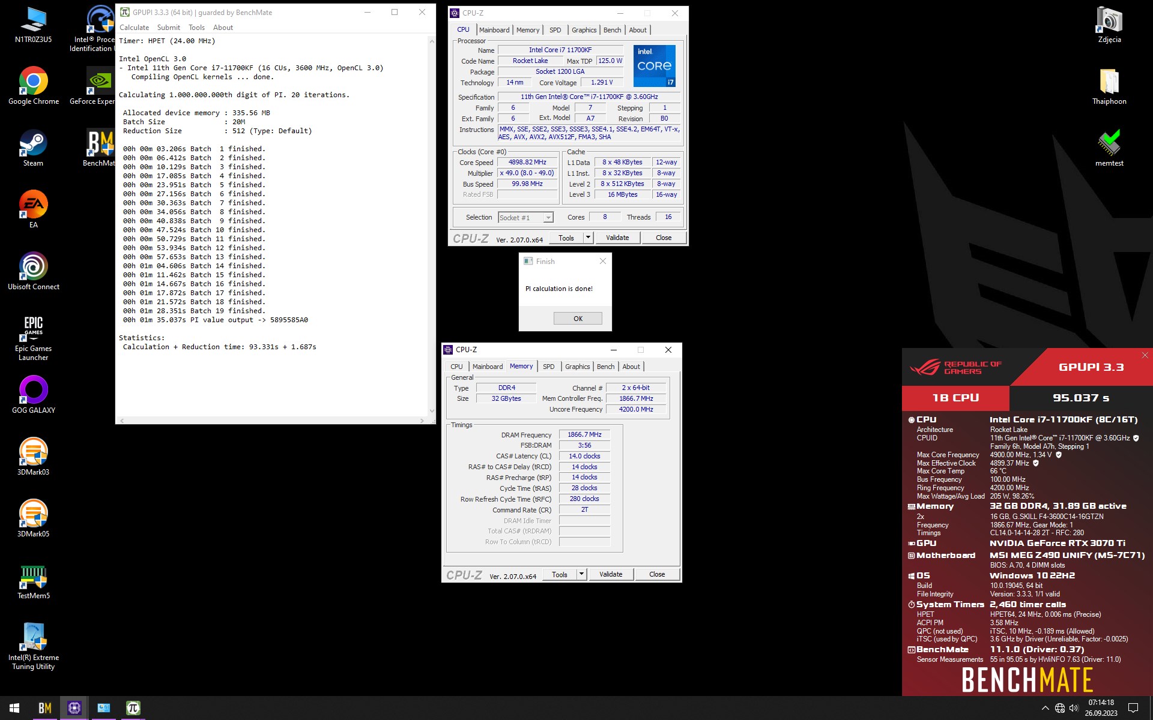Launch GOG GALAXY desktop icon
Image resolution: width=1153 pixels, height=720 pixels.
point(33,395)
